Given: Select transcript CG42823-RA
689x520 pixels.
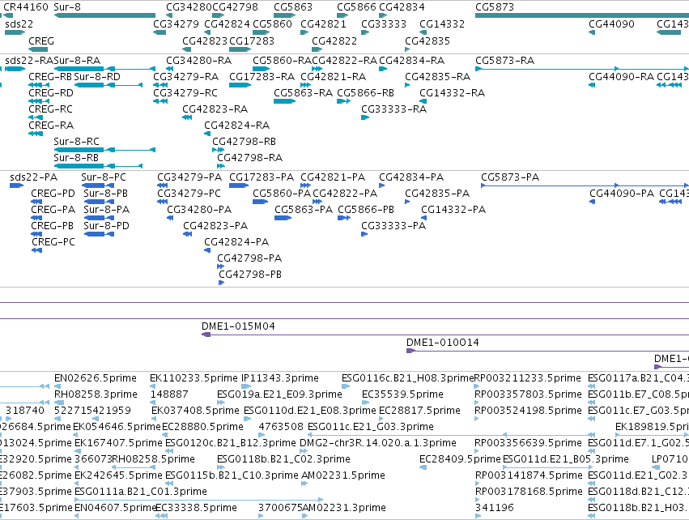Looking at the screenshot, I should point(215,109).
